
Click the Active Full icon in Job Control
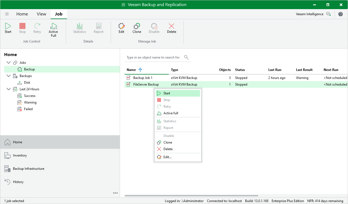tap(53, 28)
